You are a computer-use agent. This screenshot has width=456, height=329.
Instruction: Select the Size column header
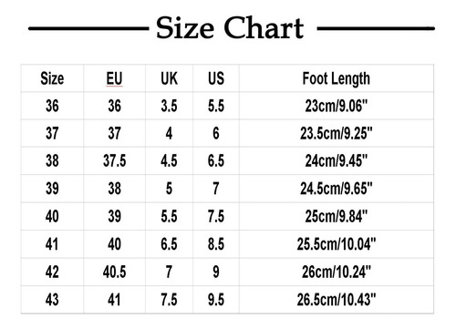(52, 78)
